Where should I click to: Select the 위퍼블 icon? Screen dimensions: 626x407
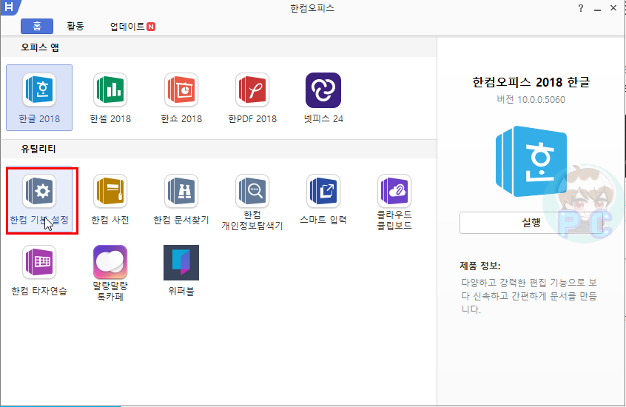point(181,270)
